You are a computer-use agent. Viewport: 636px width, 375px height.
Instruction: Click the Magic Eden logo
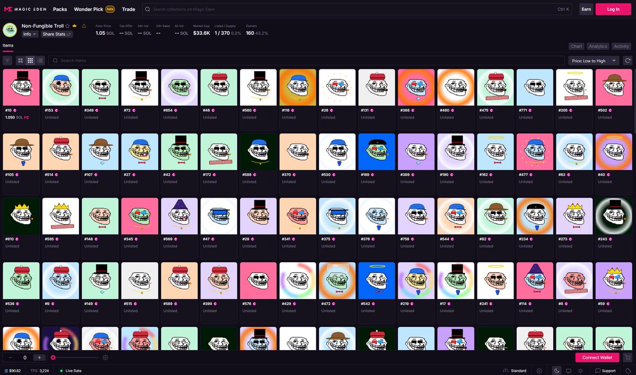[x=26, y=9]
